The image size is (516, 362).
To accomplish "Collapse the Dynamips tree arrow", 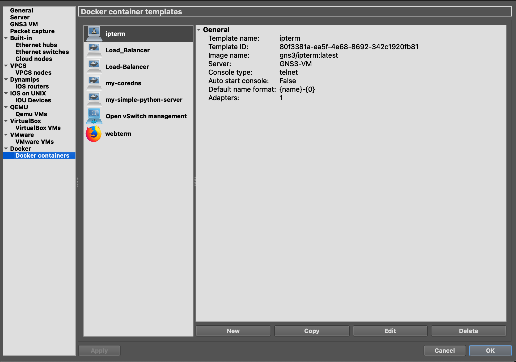I will (x=6, y=79).
